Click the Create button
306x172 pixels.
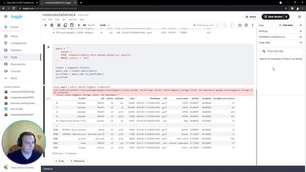click(11, 27)
